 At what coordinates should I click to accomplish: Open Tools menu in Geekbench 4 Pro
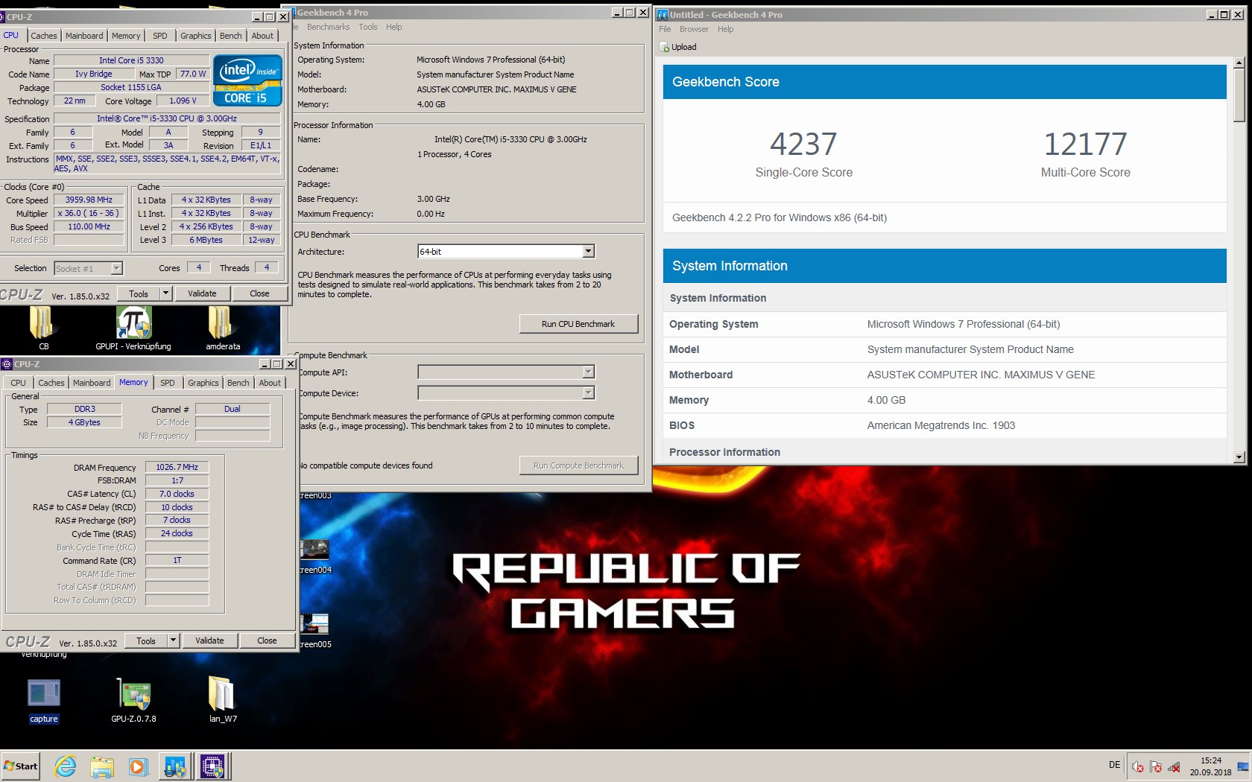pyautogui.click(x=367, y=27)
